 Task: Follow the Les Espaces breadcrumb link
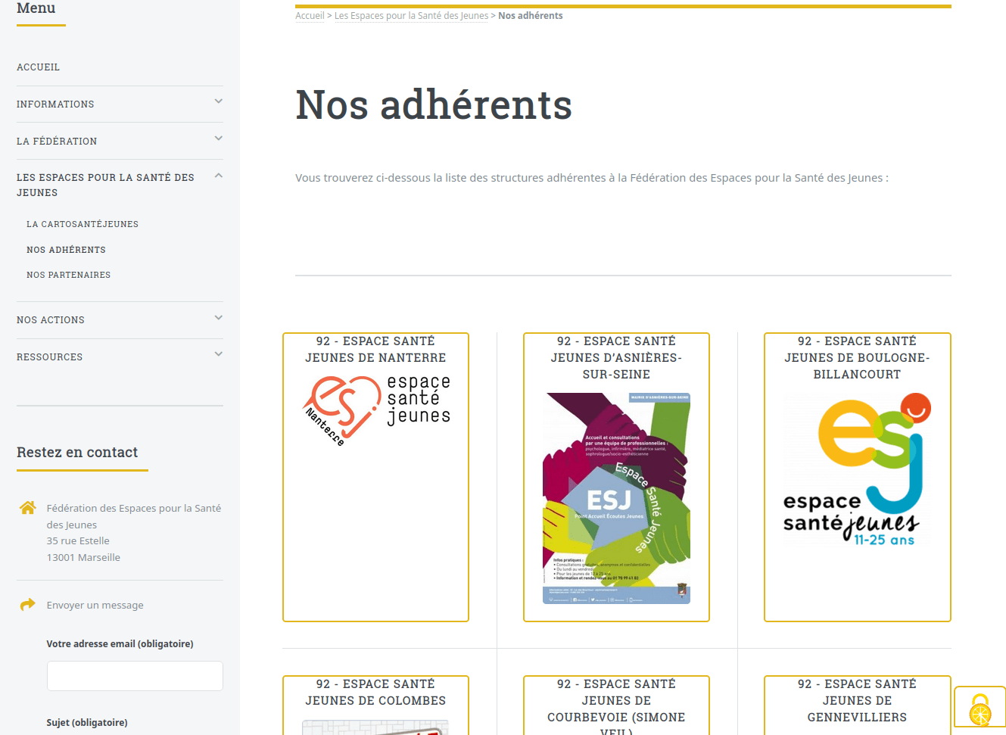click(x=411, y=16)
